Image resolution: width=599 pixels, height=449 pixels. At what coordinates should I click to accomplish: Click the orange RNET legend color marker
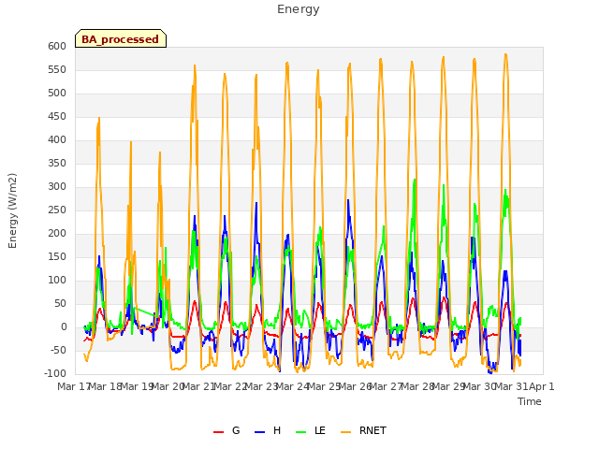345,432
